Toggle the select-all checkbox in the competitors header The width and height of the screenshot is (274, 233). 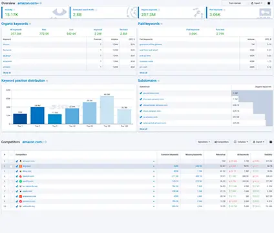tap(11, 155)
